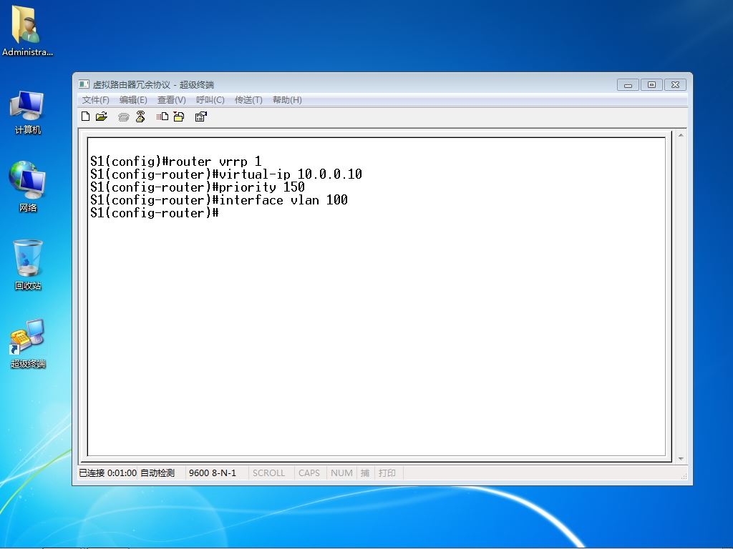This screenshot has height=549, width=733.
Task: Click the New connection toolbar icon
Action: [x=86, y=117]
